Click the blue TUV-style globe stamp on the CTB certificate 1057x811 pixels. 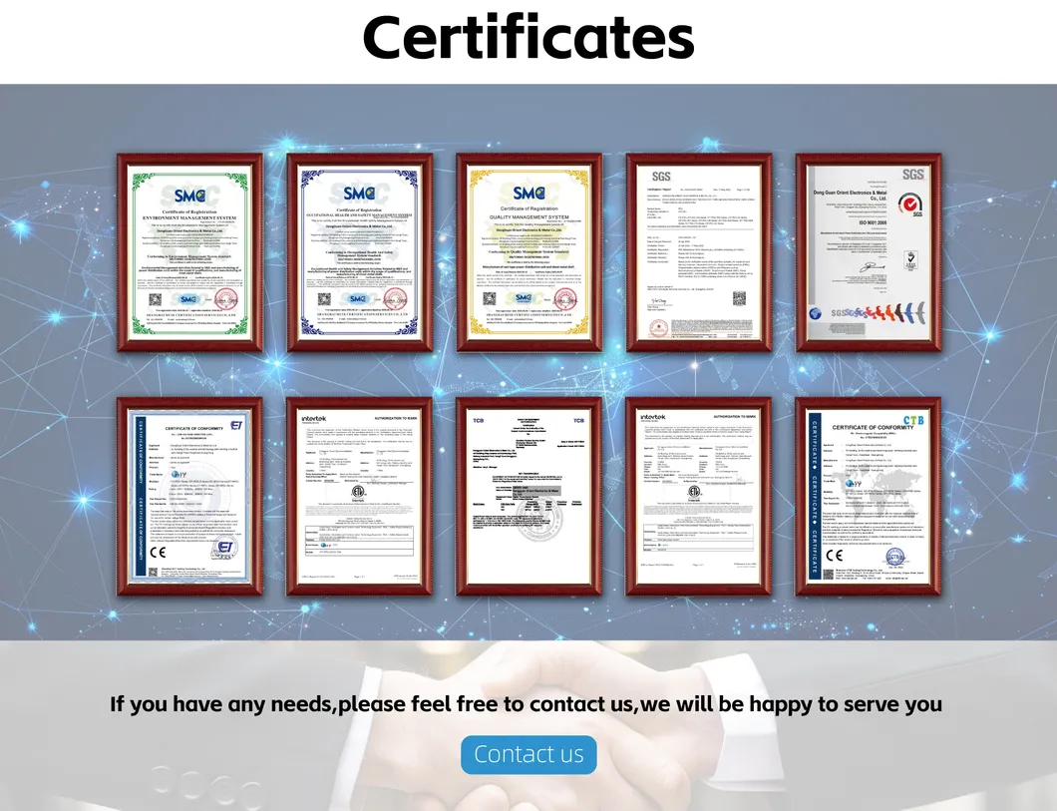[x=894, y=557]
